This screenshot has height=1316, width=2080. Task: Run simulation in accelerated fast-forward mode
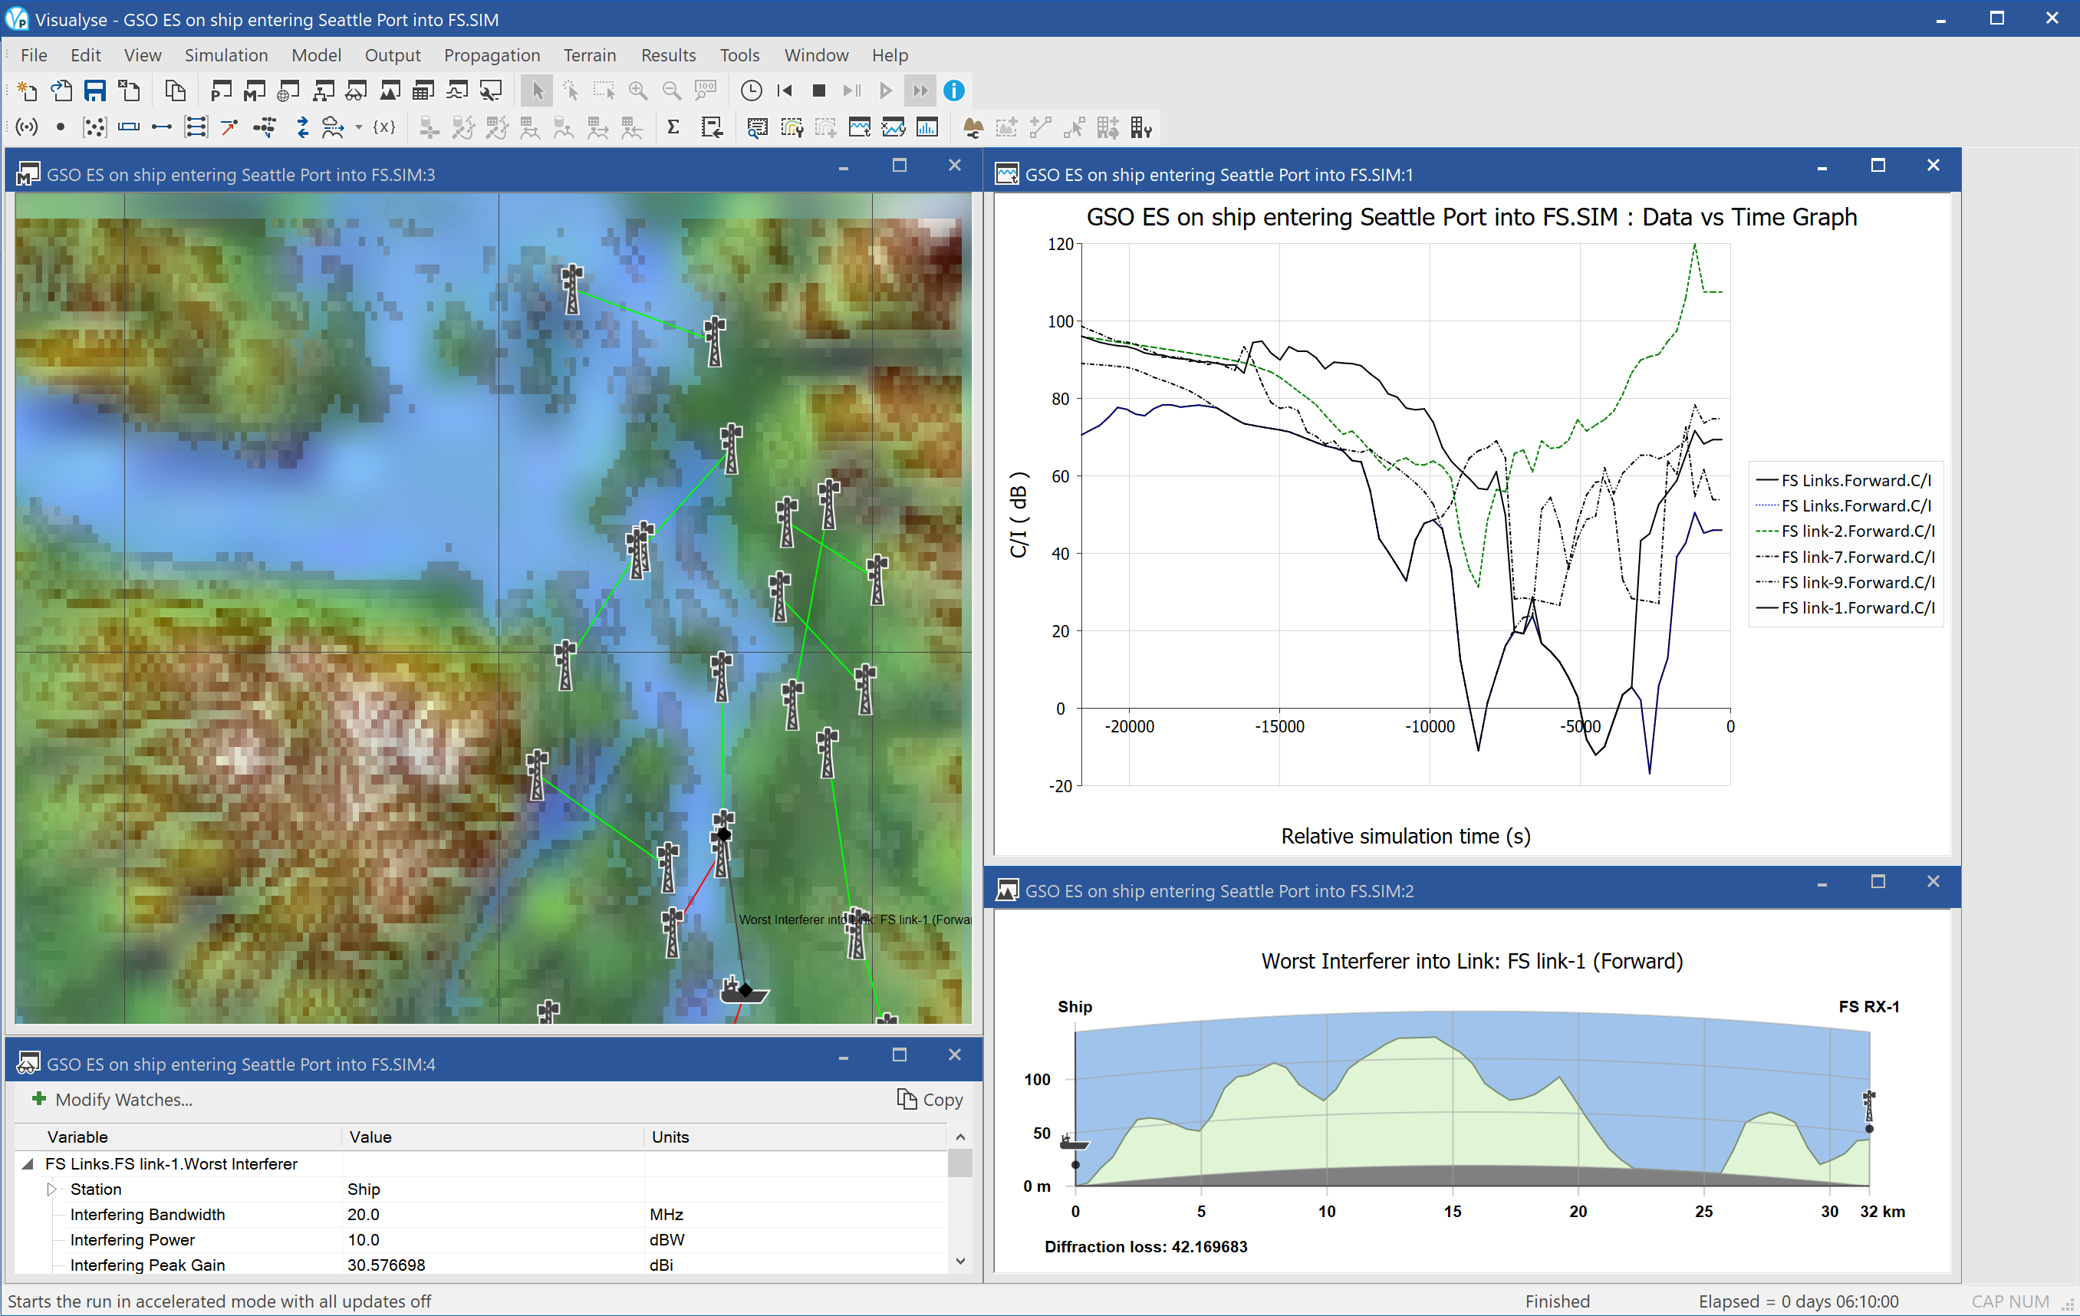(920, 90)
